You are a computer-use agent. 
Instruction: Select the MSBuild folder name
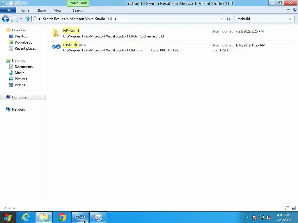71,30
